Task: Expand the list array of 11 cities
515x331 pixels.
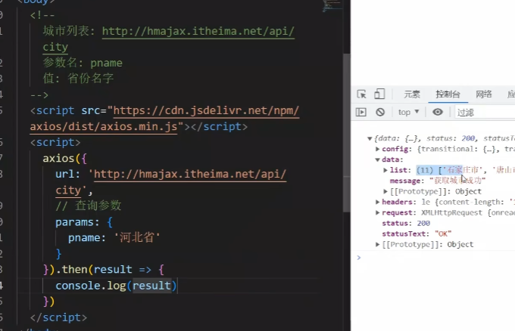Action: [x=385, y=170]
